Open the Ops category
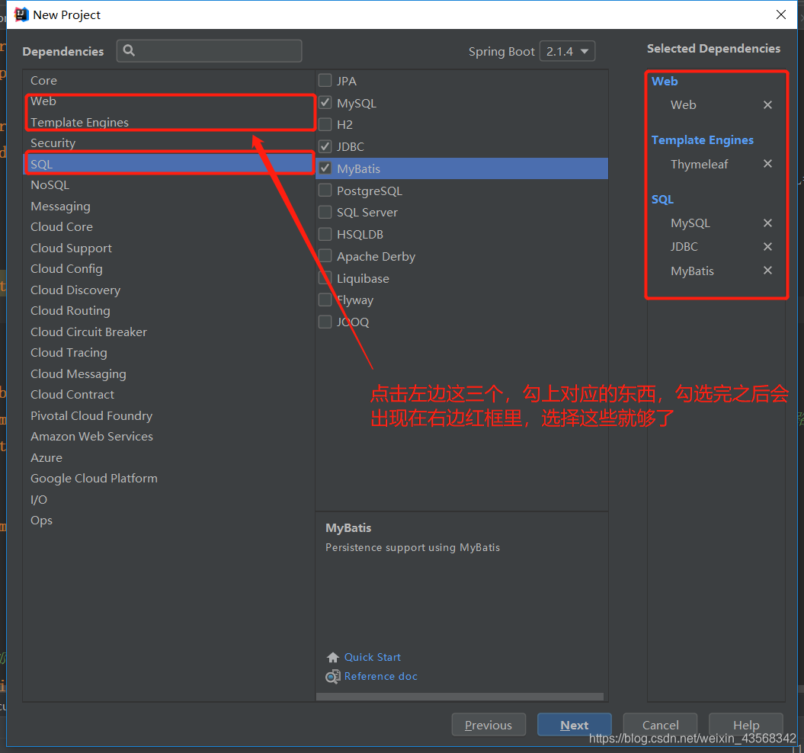The height and width of the screenshot is (753, 804). point(168,520)
